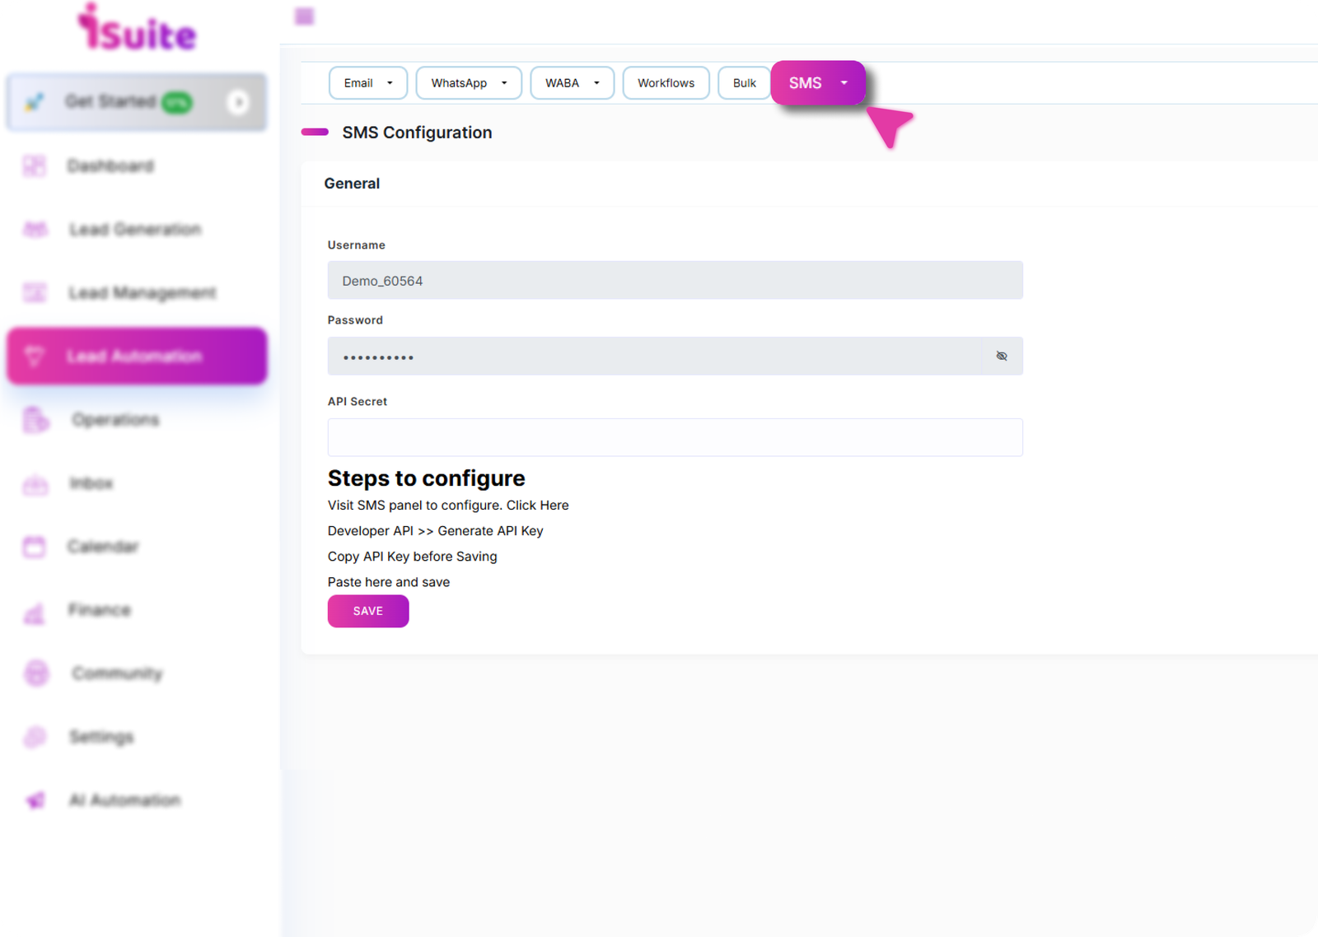1318x937 pixels.
Task: Click inside the API Secret input field
Action: coord(675,437)
